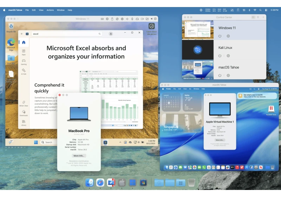
Task: Open Control Center icon in host menu bar
Action: coord(266,10)
